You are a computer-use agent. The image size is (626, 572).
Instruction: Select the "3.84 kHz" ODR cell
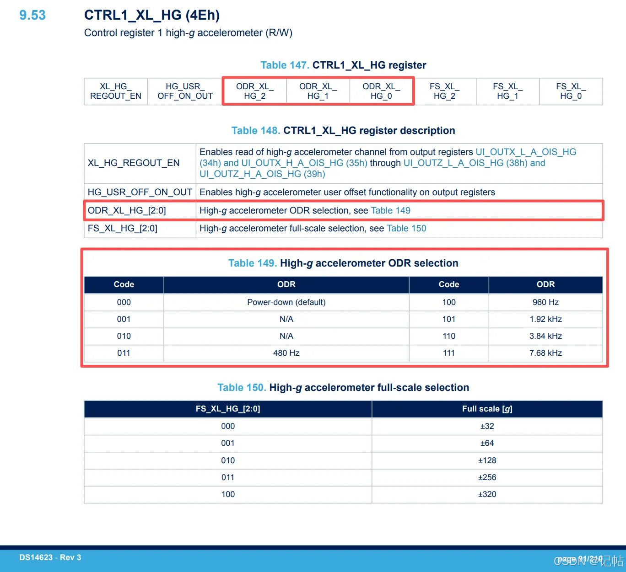[x=545, y=336]
